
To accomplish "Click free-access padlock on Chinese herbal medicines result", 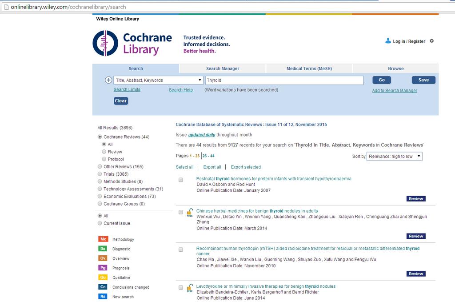I will click(x=190, y=212).
